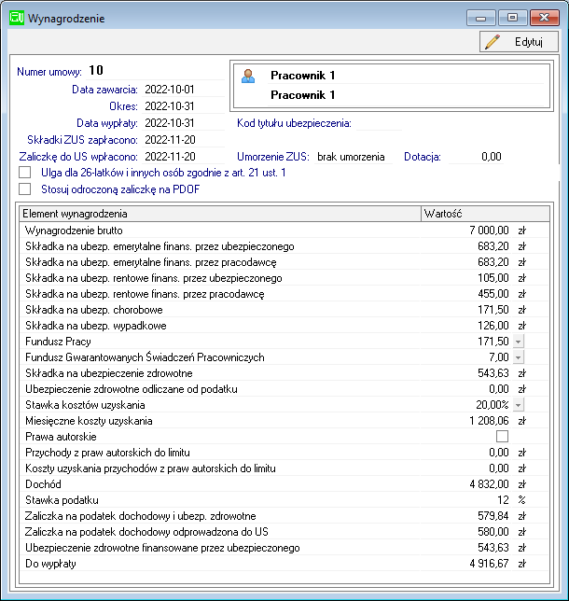Click the Element wynagrodzenia column header
This screenshot has height=601, width=569.
pyautogui.click(x=220, y=214)
